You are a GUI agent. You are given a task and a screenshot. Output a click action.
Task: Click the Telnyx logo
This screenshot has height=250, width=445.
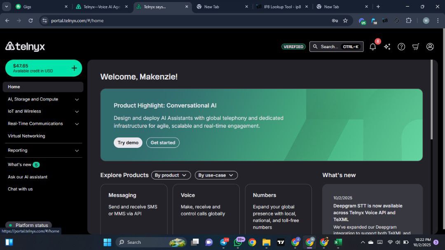25,47
